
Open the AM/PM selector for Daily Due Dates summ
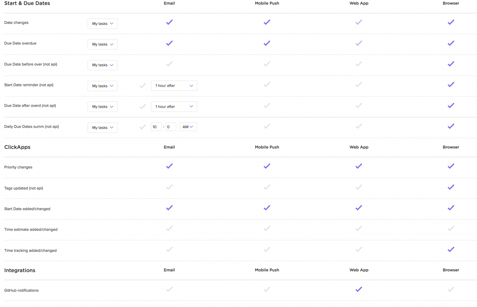tap(188, 126)
